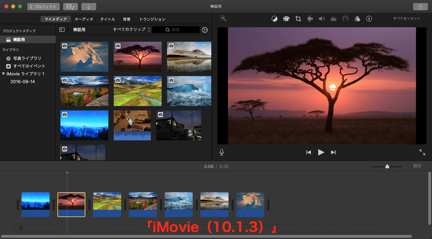Click the すべてをリセット button
This screenshot has width=432, height=239.
tap(406, 19)
